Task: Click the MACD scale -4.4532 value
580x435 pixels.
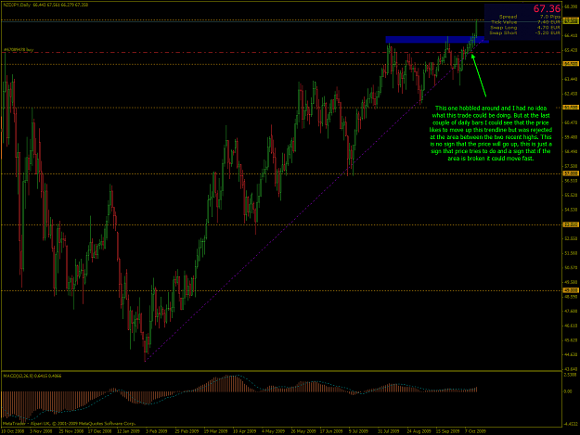Action: coord(571,424)
